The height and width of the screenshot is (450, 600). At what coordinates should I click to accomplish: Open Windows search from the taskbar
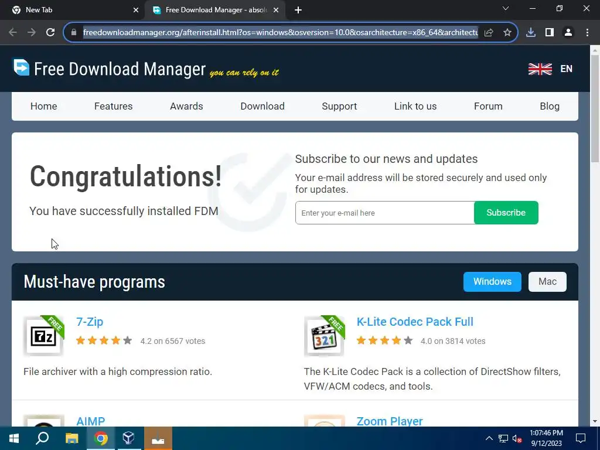pyautogui.click(x=42, y=438)
